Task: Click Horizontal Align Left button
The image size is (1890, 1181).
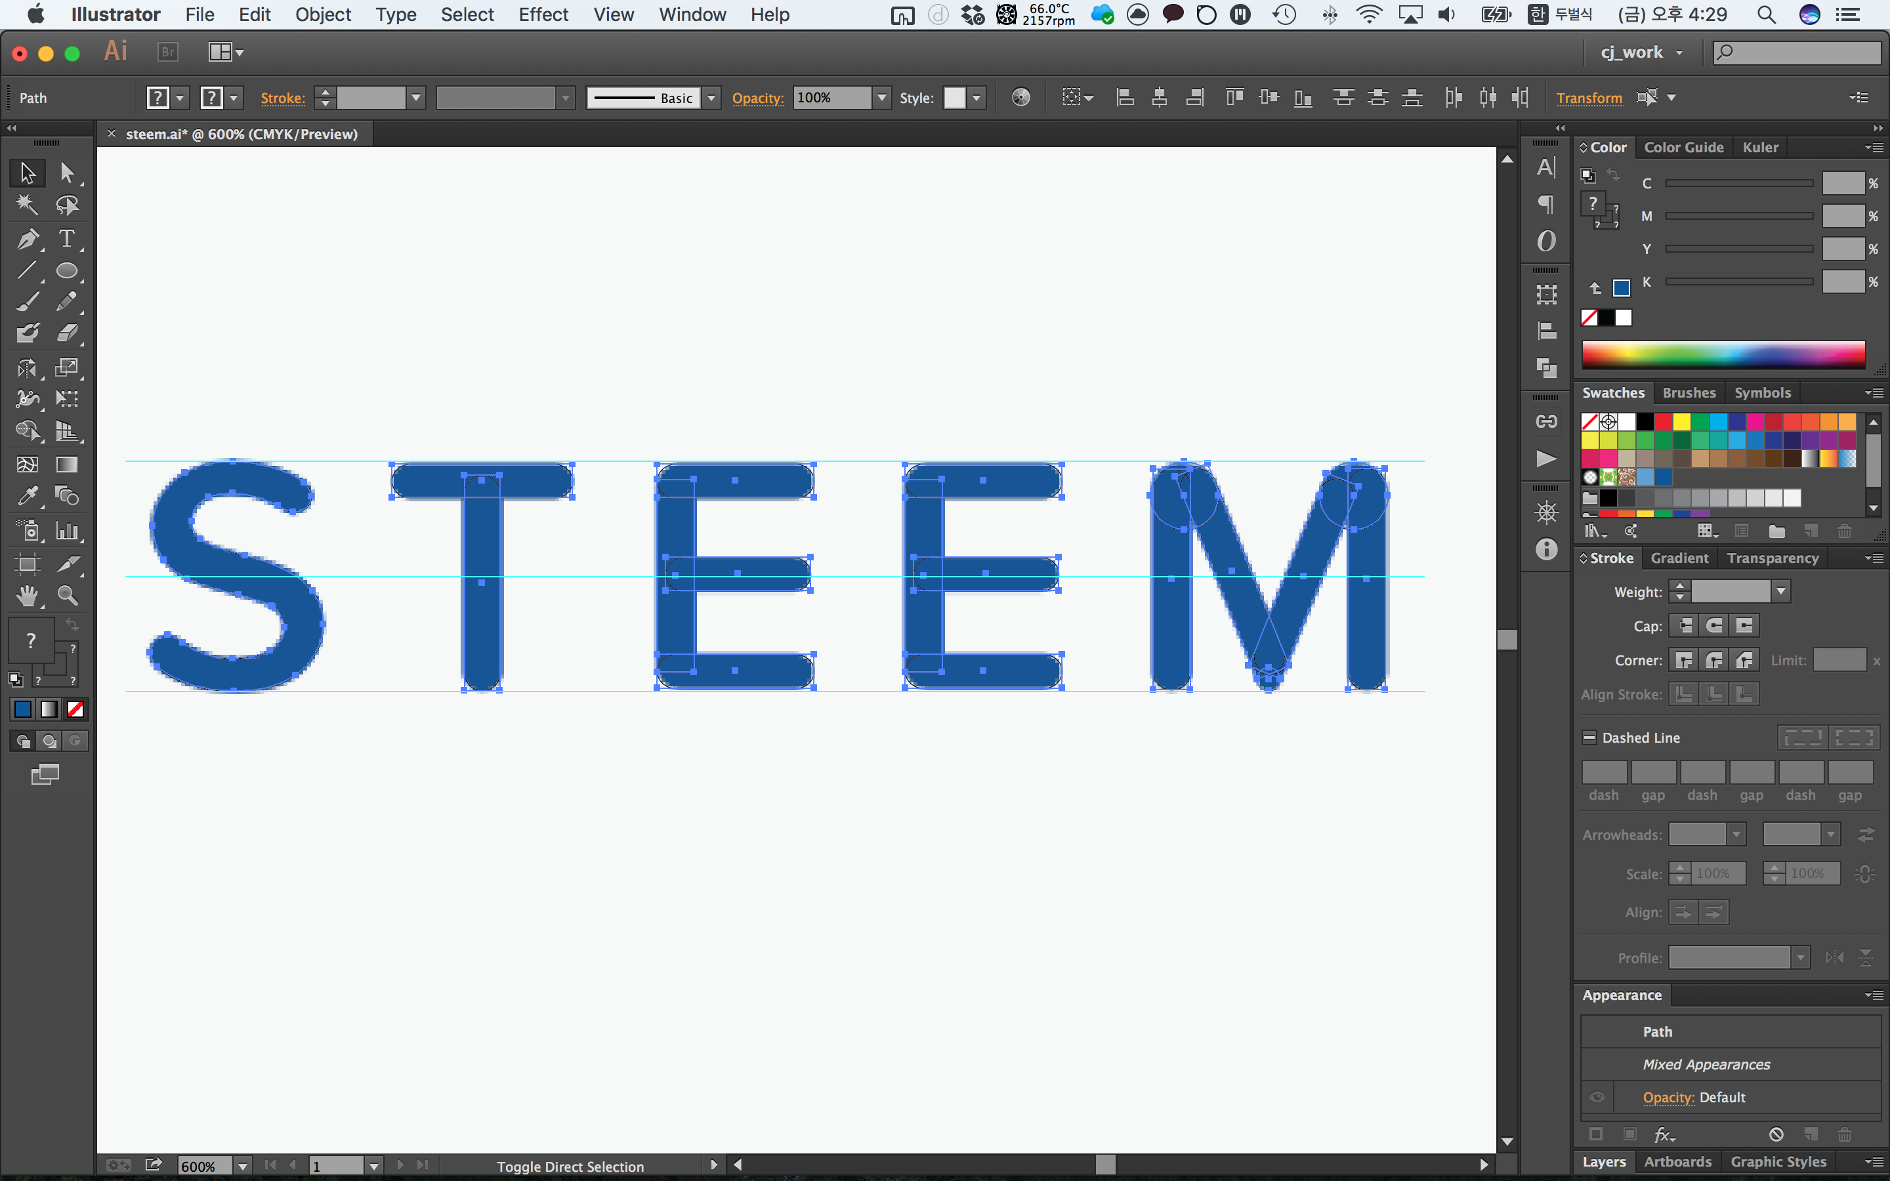Action: [1125, 98]
